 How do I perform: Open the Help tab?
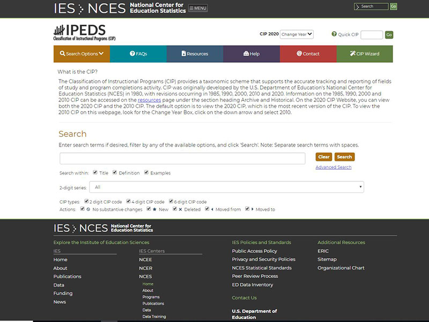pos(252,54)
